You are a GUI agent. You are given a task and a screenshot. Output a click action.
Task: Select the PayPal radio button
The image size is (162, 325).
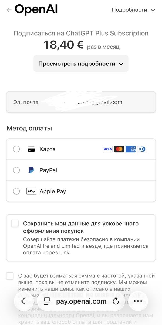click(16, 170)
